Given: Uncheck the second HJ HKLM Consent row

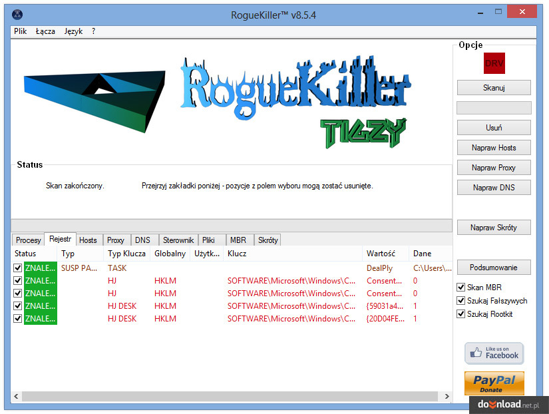Looking at the screenshot, I should (x=17, y=293).
